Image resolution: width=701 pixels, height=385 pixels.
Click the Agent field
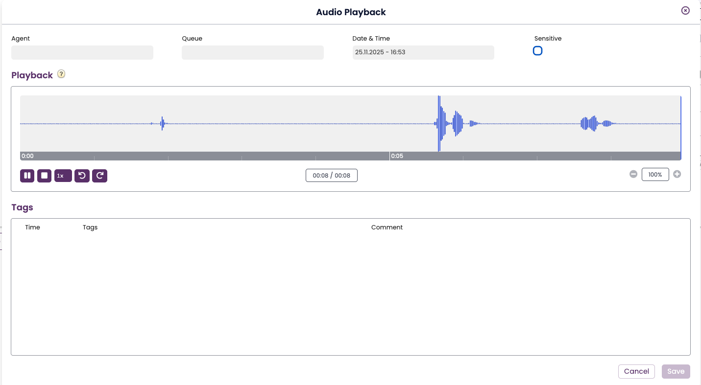(82, 52)
